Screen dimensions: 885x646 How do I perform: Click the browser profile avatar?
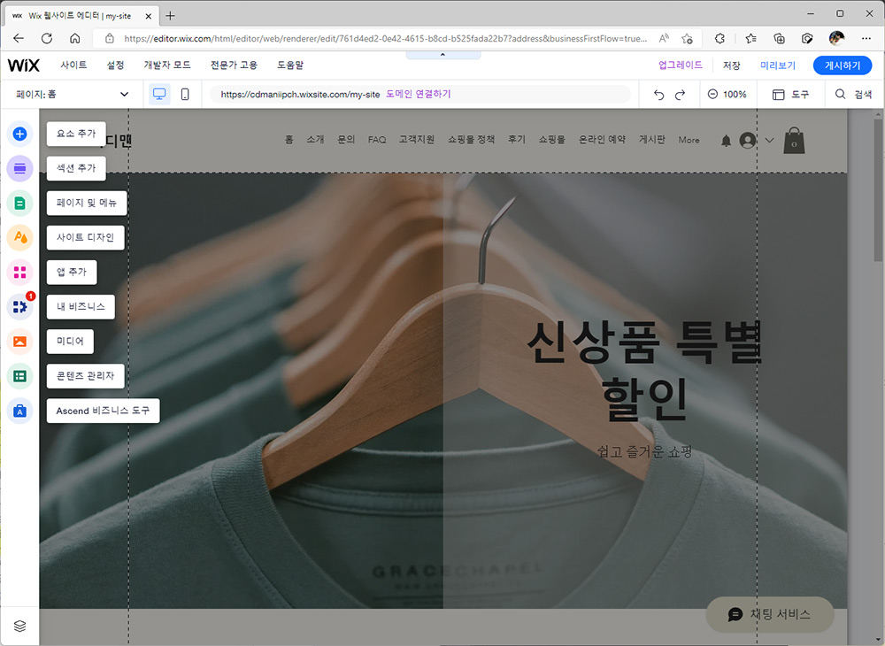click(836, 38)
